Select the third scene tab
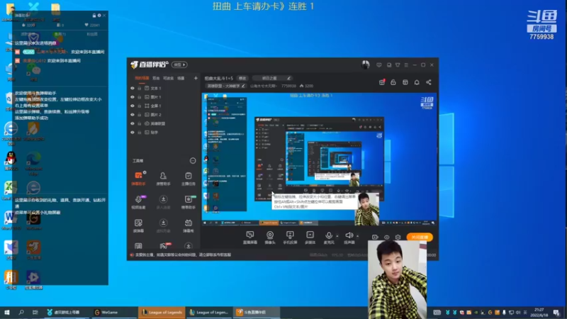This screenshot has height=319, width=567. (x=168, y=78)
